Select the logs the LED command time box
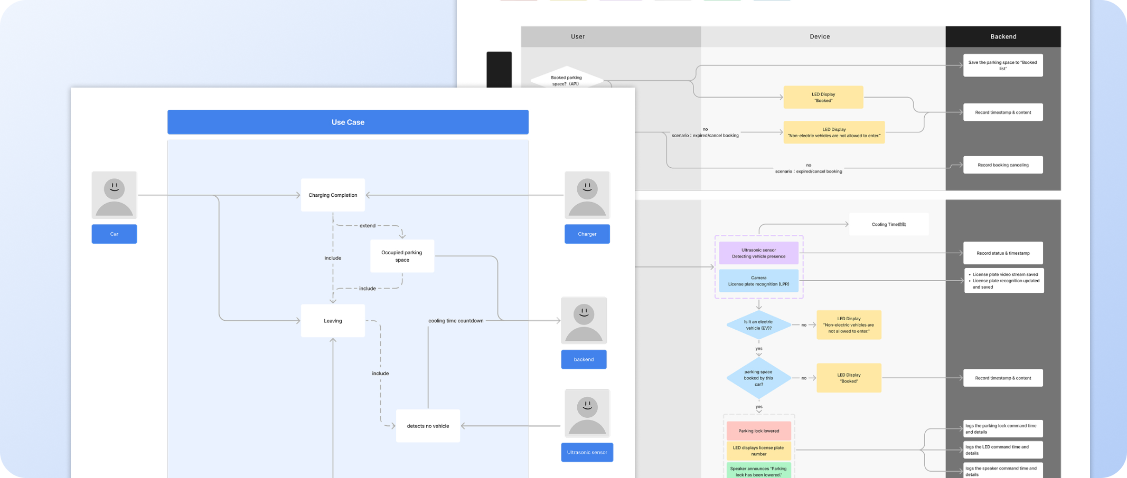 pos(1003,450)
